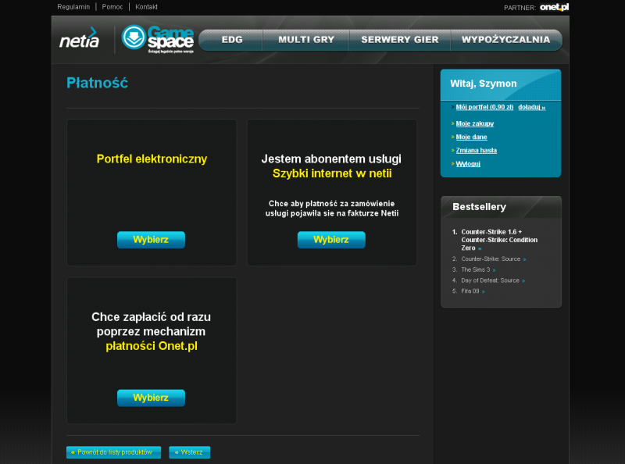Select Wybierz for płatności Onet.pl

pos(151,398)
